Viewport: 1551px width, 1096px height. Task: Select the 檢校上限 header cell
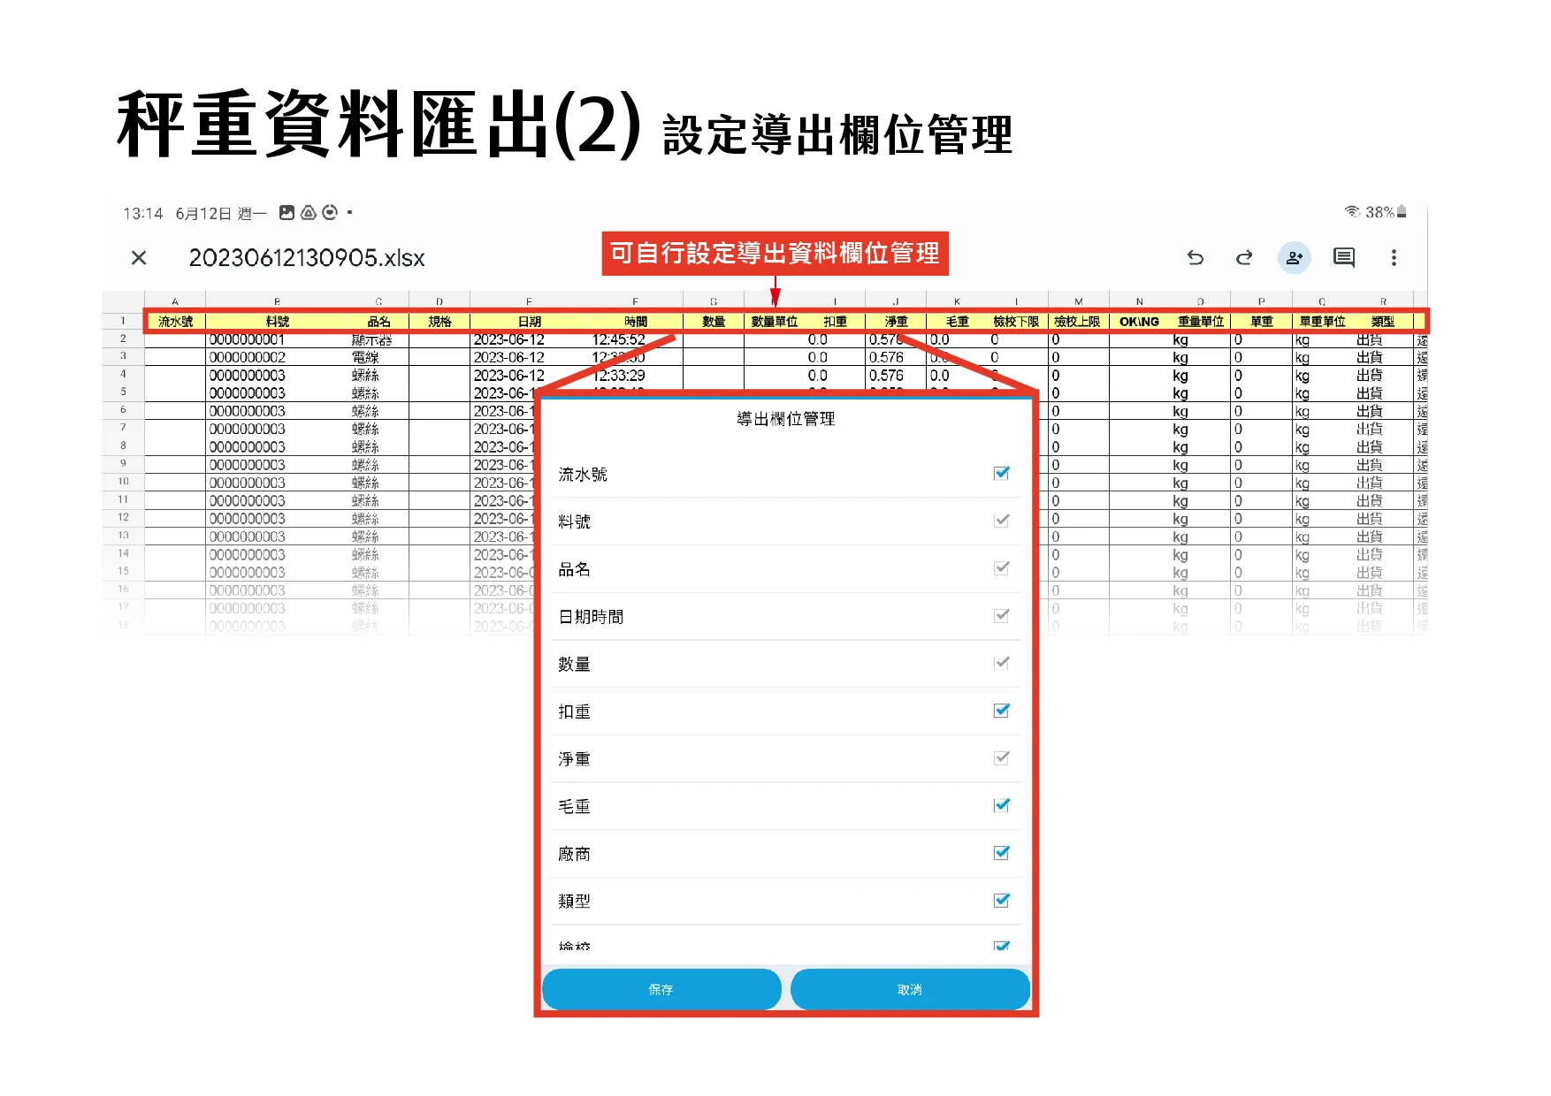coord(1078,322)
